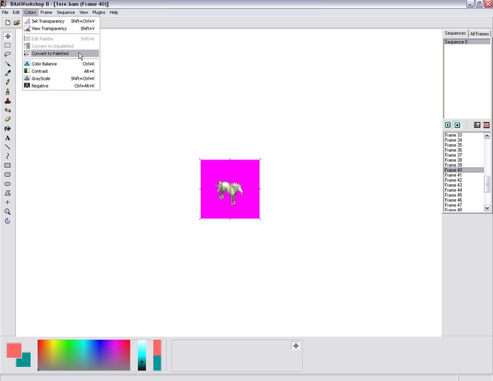Select the Magic wand tool
The height and width of the screenshot is (381, 493).
[x=8, y=63]
